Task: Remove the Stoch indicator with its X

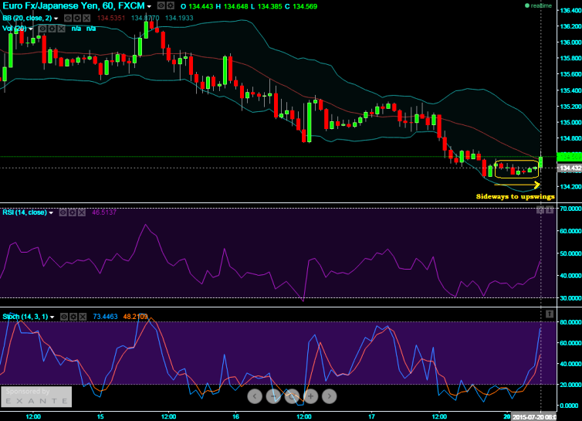Action: 83,317
